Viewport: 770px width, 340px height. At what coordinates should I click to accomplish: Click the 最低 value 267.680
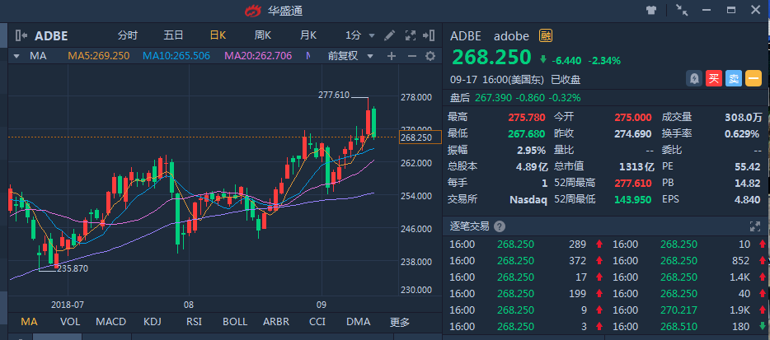point(528,133)
